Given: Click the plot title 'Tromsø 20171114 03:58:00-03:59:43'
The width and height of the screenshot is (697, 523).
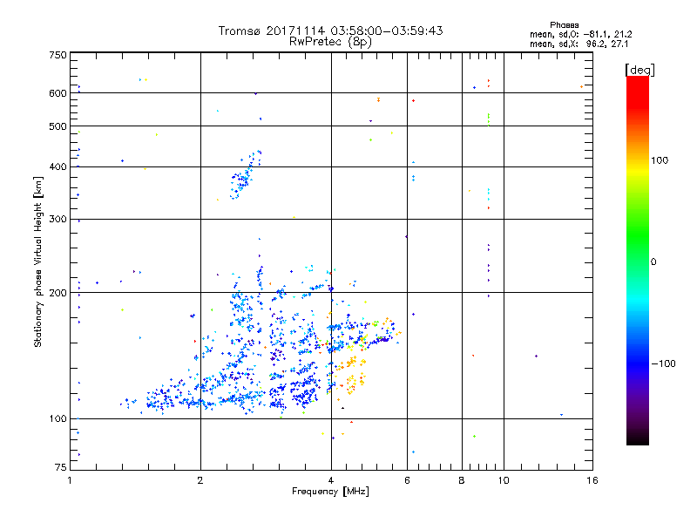Looking at the screenshot, I should pyautogui.click(x=330, y=31).
